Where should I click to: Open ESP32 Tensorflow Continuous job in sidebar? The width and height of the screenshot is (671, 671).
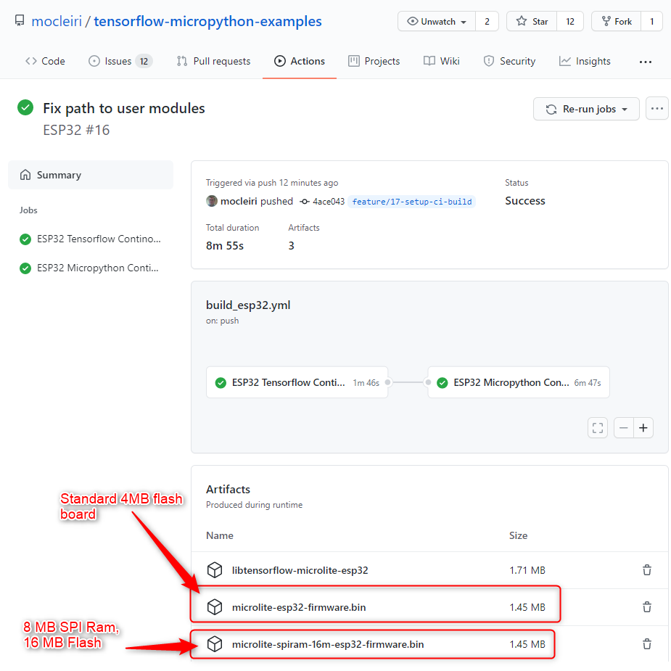tap(91, 239)
